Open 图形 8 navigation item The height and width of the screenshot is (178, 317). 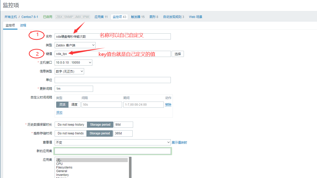[154, 17]
